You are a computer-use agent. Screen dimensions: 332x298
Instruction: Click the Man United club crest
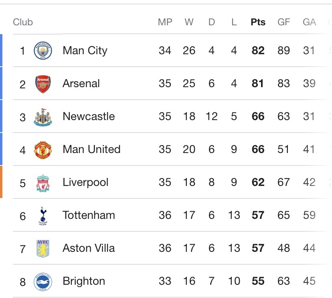(43, 149)
